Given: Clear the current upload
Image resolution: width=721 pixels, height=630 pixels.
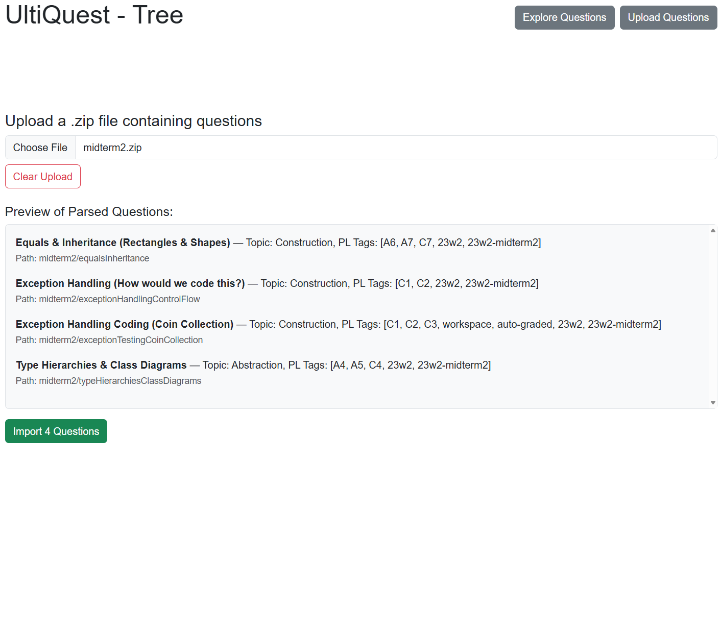Looking at the screenshot, I should click(x=43, y=177).
